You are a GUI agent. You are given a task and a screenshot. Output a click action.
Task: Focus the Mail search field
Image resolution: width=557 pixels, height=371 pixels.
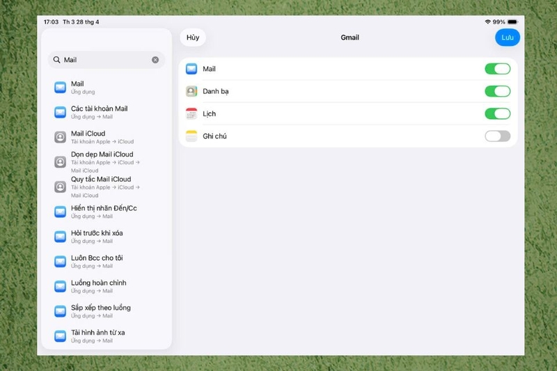coord(107,60)
